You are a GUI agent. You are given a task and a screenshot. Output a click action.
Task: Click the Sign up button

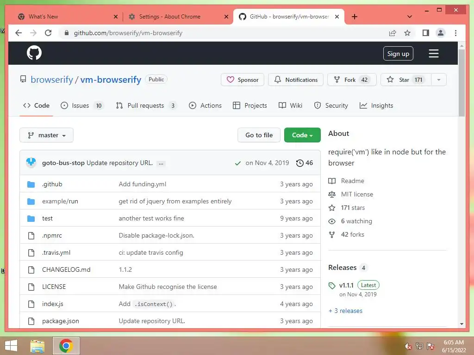coord(398,54)
